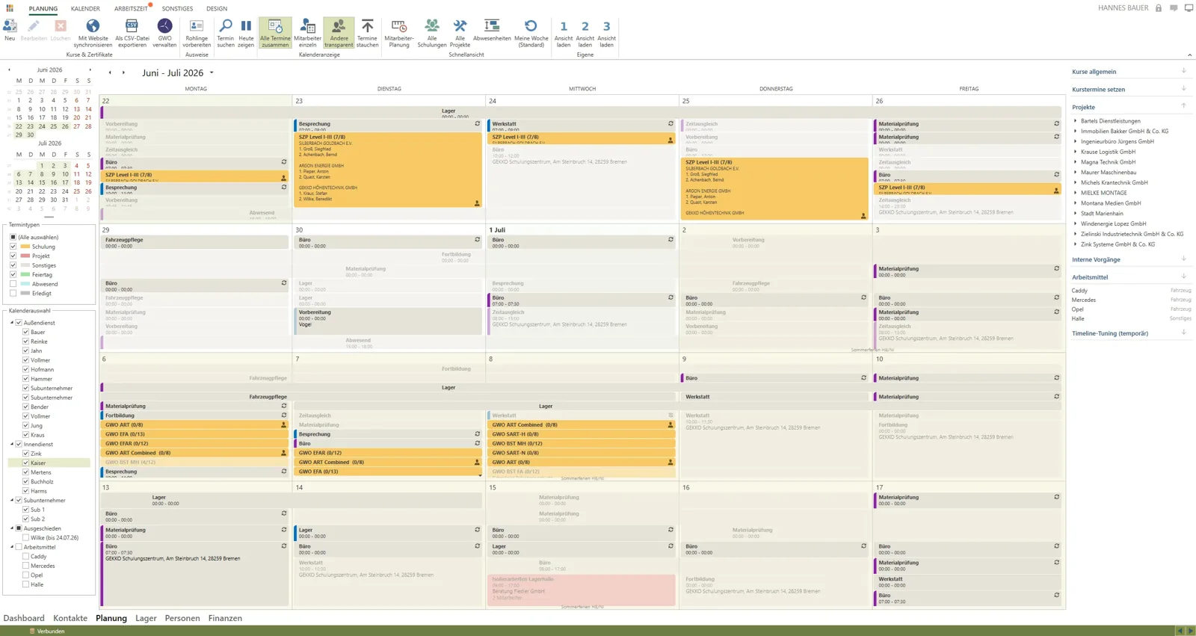Uncheck the Kaiser calendar checkbox
This screenshot has width=1196, height=636.
[25, 463]
